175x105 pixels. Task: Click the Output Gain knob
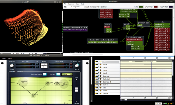pyautogui.click(x=77, y=66)
